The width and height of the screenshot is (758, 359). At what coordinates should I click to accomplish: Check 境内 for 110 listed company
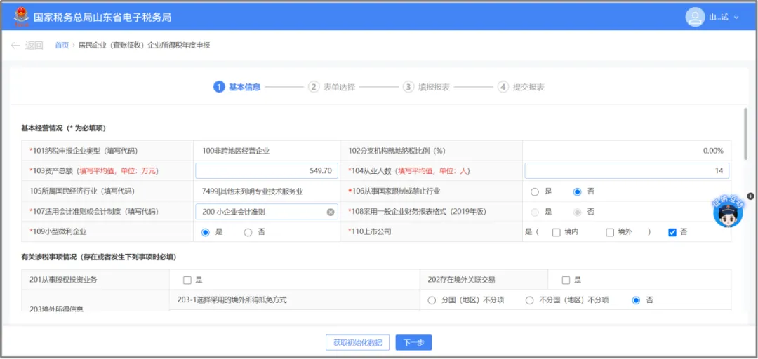557,232
